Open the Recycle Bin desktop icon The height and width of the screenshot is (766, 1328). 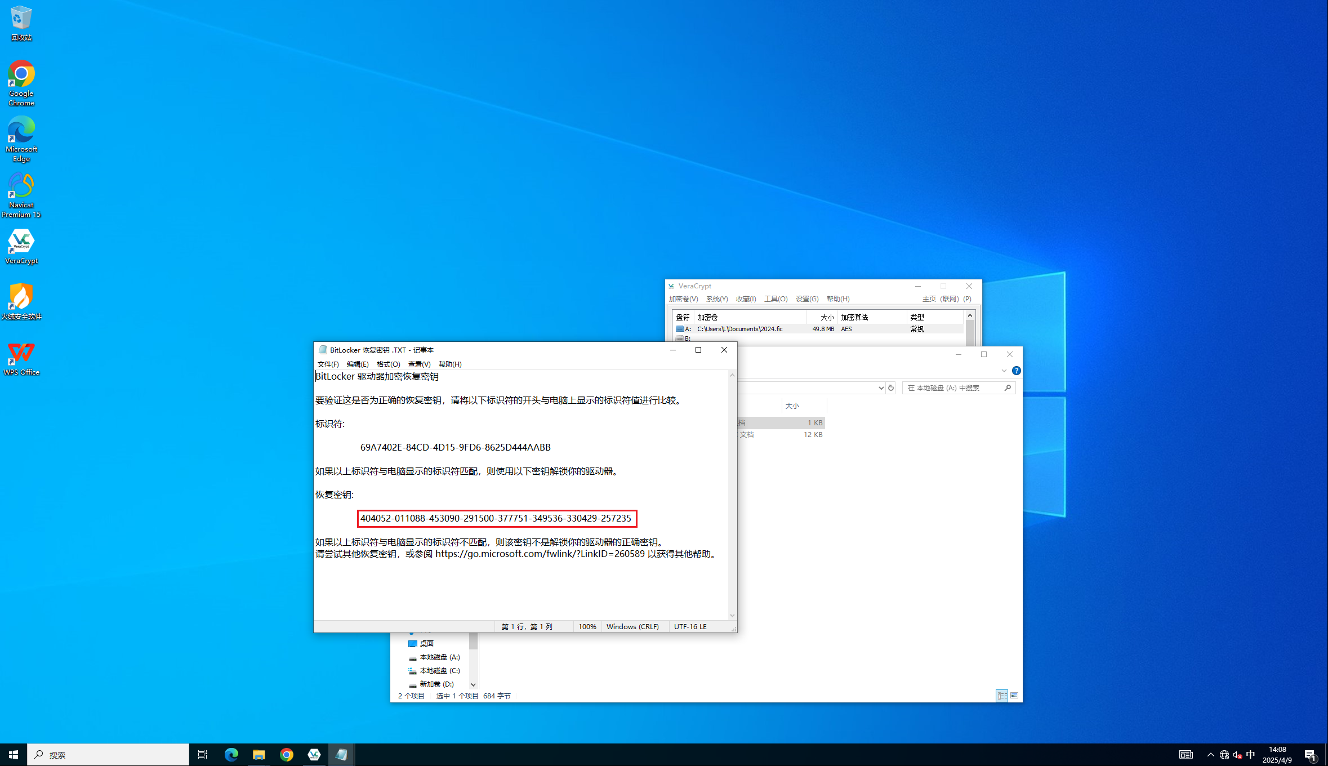pos(21,23)
